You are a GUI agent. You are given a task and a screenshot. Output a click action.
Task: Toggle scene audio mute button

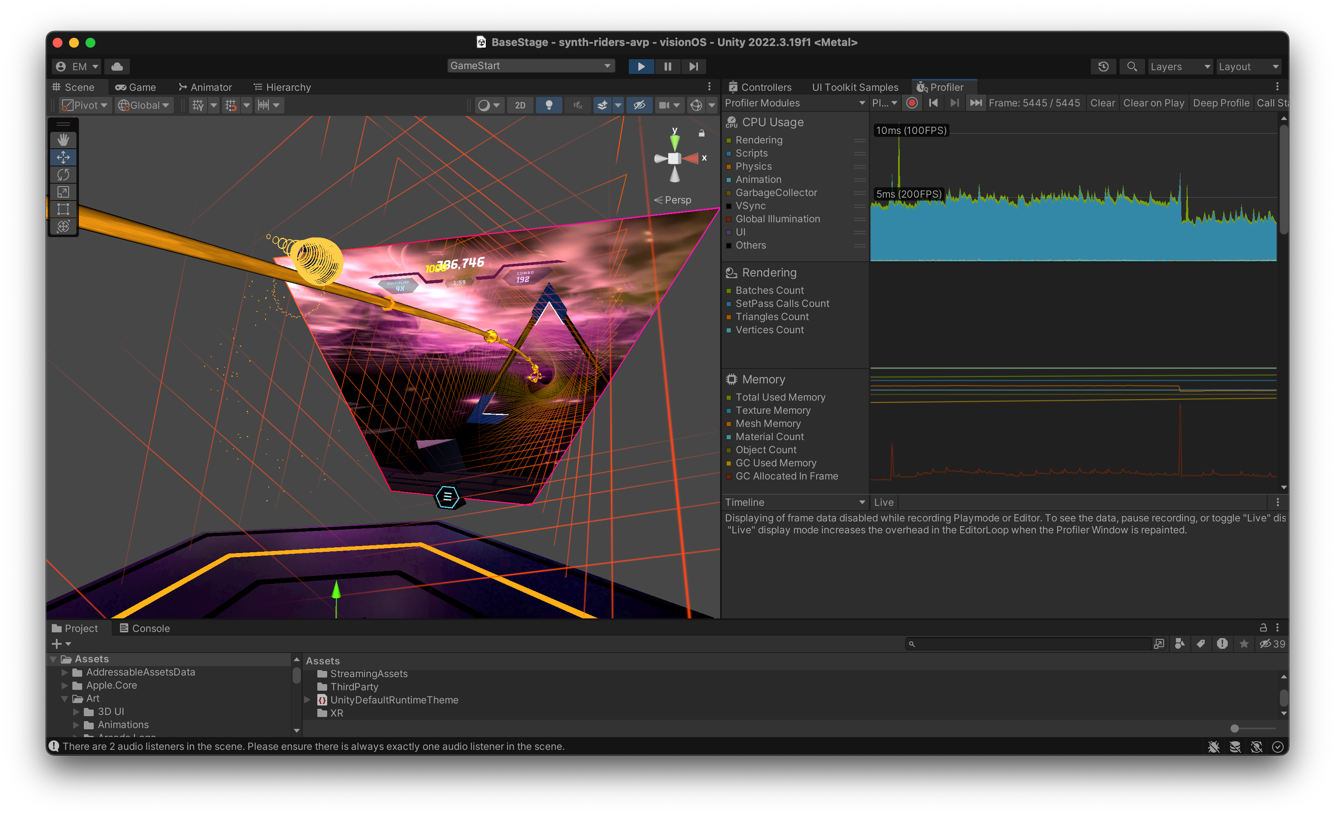(577, 105)
